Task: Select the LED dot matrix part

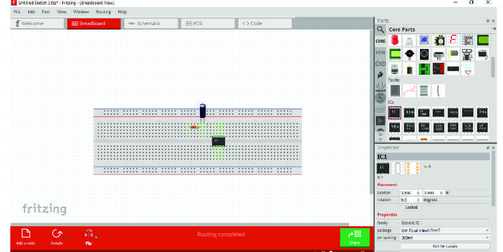Action: (x=468, y=40)
